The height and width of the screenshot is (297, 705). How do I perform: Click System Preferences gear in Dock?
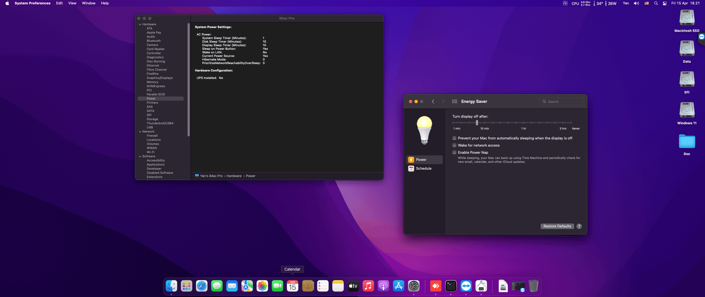click(414, 286)
